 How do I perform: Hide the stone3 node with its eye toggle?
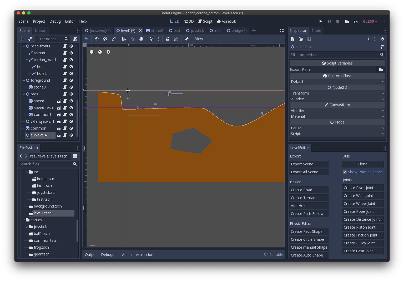[x=71, y=87]
